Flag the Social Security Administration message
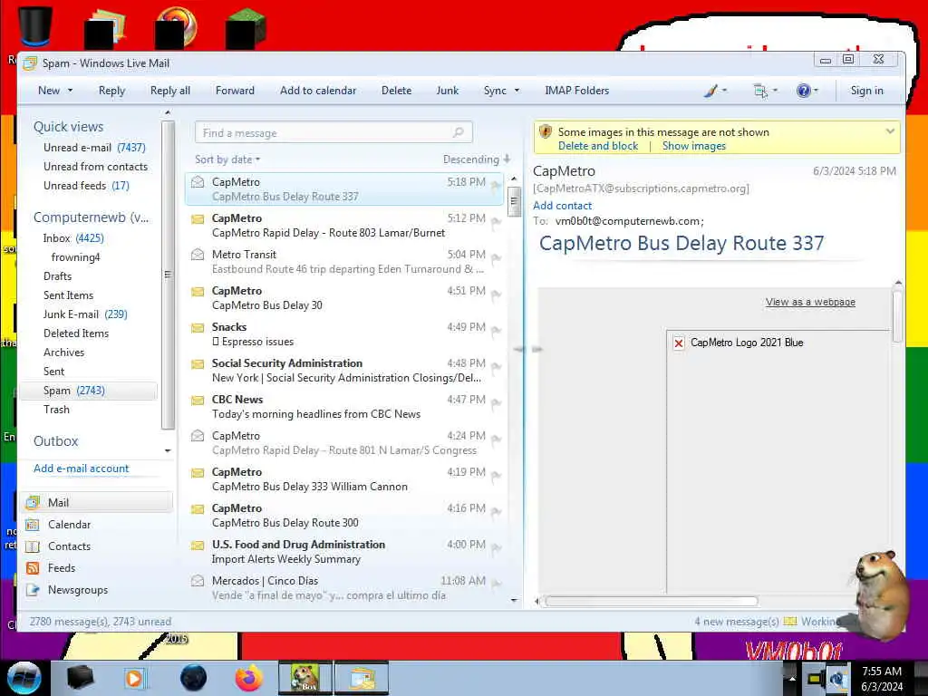The height and width of the screenshot is (696, 928). click(x=496, y=368)
